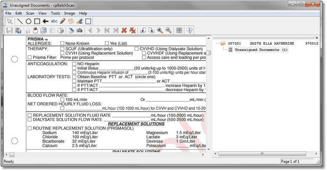The width and height of the screenshot is (327, 171).
Task: Select the black-outlined rectangle annotation tool
Action: 37,21
